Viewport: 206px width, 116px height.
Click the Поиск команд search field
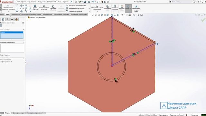click(181, 2)
